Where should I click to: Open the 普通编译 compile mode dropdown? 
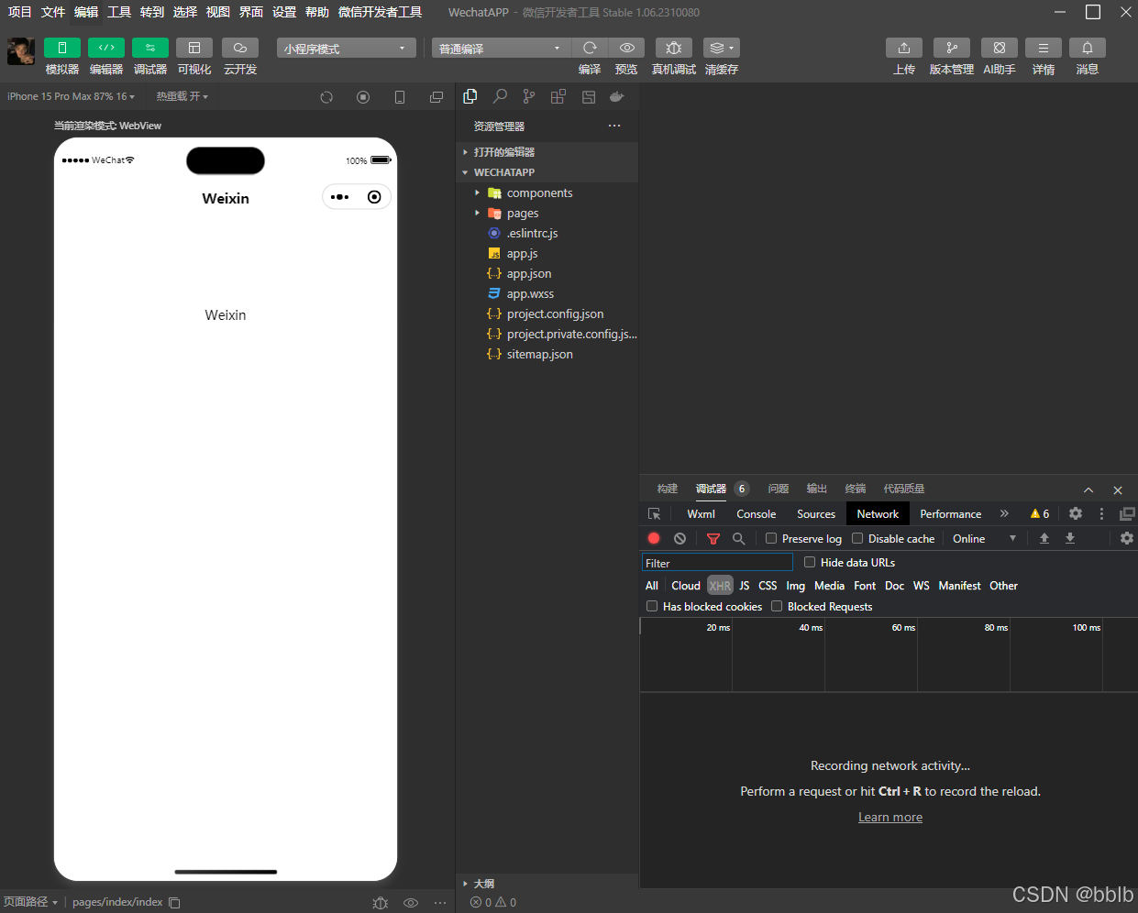pyautogui.click(x=502, y=48)
